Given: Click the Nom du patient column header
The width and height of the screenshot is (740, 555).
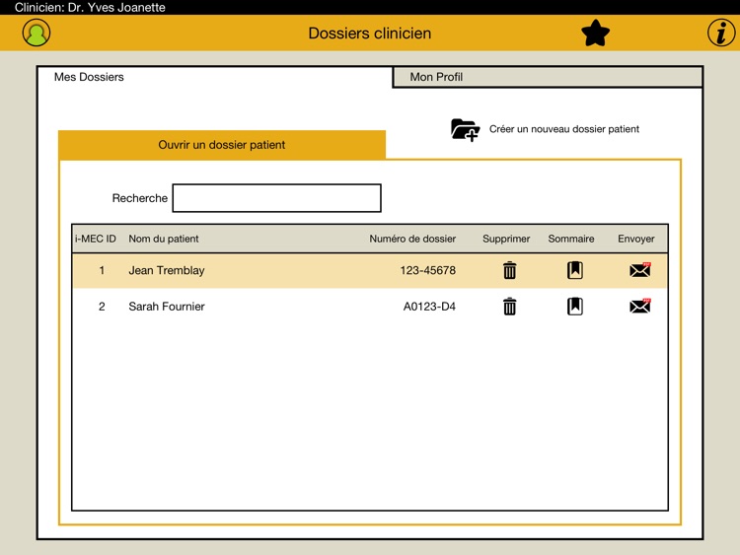Looking at the screenshot, I should (x=163, y=239).
